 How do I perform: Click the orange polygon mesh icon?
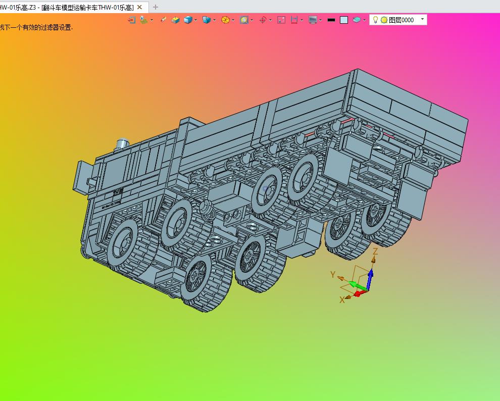[x=225, y=20]
